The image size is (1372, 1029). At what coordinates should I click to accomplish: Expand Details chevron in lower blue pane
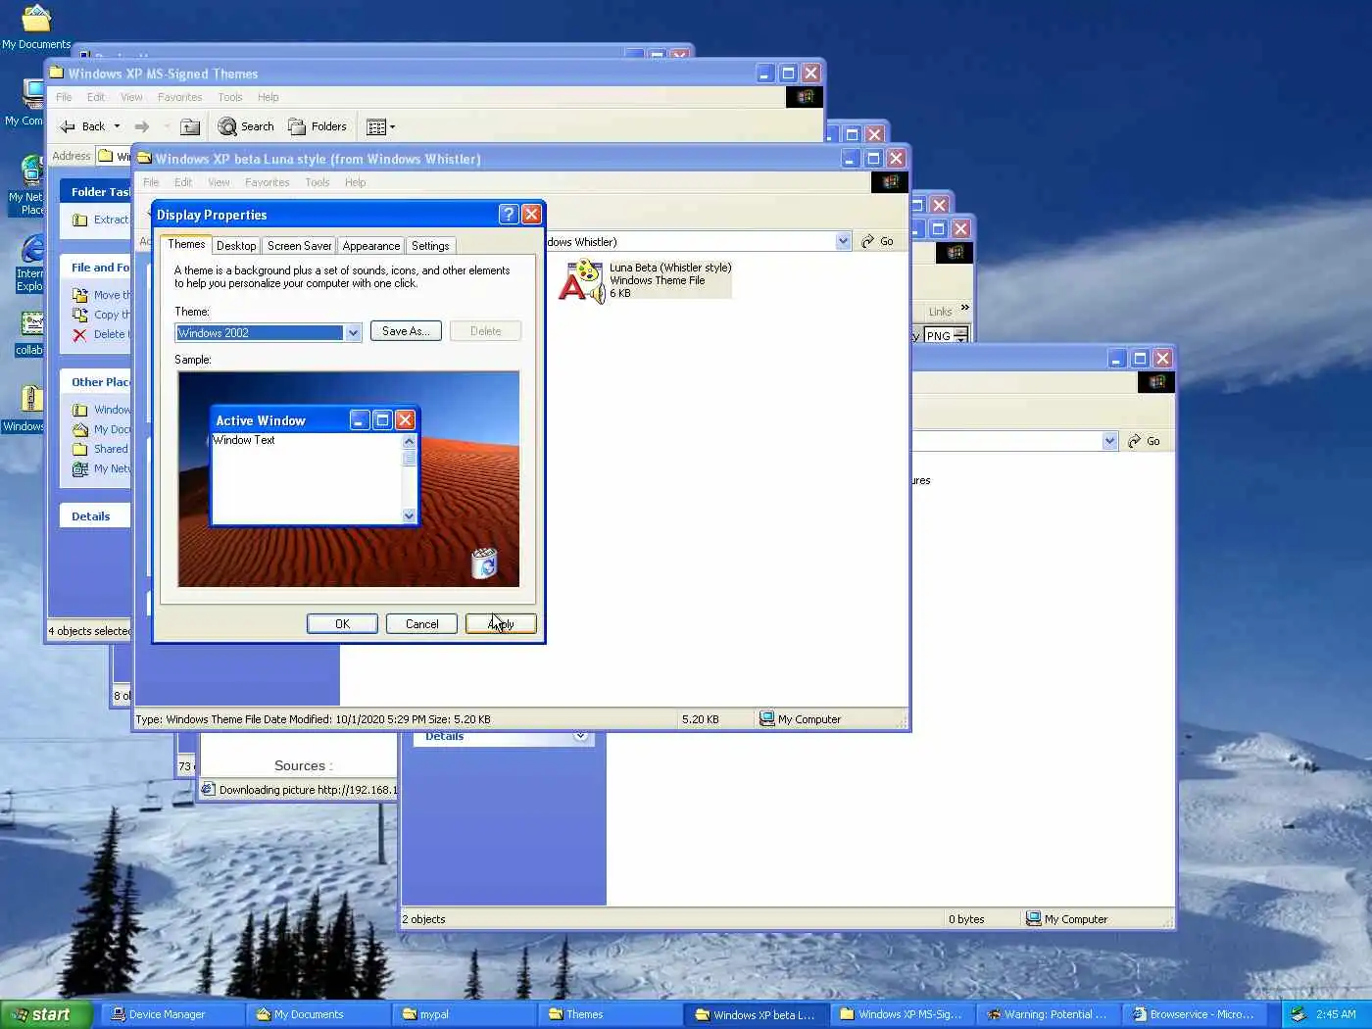[x=580, y=736]
